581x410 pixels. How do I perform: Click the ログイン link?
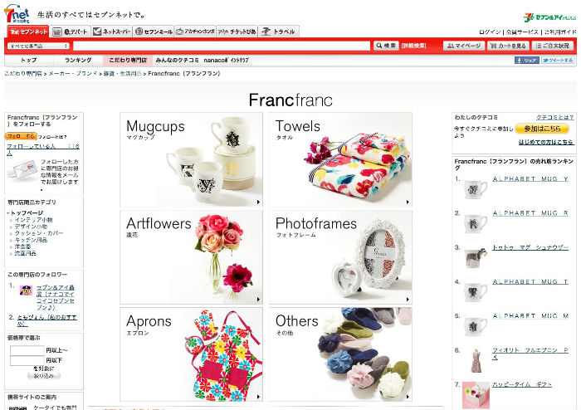(490, 32)
